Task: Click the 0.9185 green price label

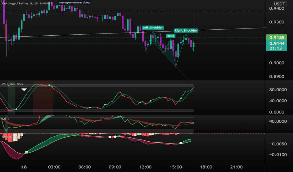Action: click(276, 38)
